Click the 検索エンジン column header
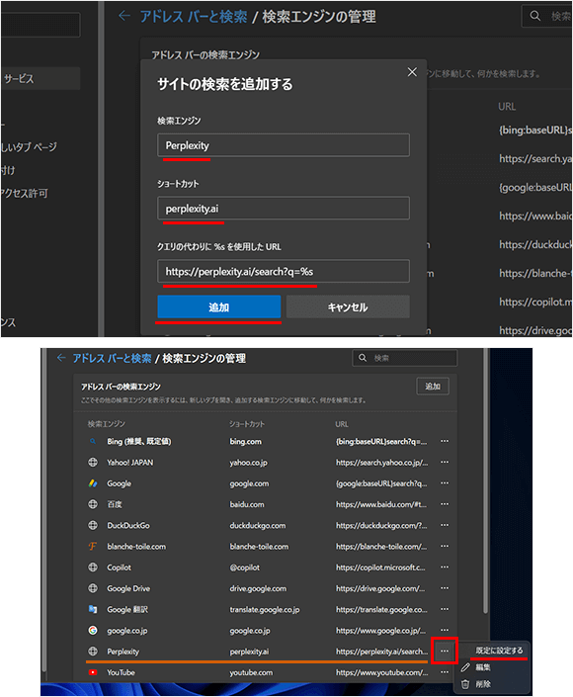Image resolution: width=573 pixels, height=697 pixels. (x=106, y=424)
